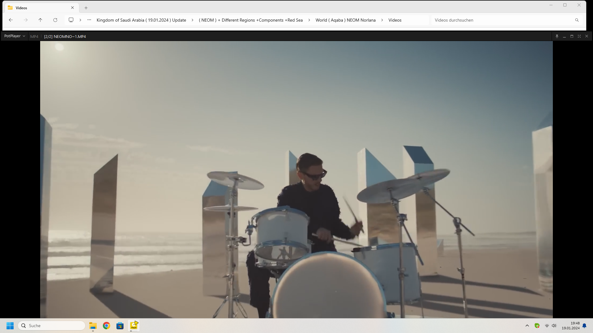Expand chevron after NEOM Norlana breadcrumb

pyautogui.click(x=382, y=20)
